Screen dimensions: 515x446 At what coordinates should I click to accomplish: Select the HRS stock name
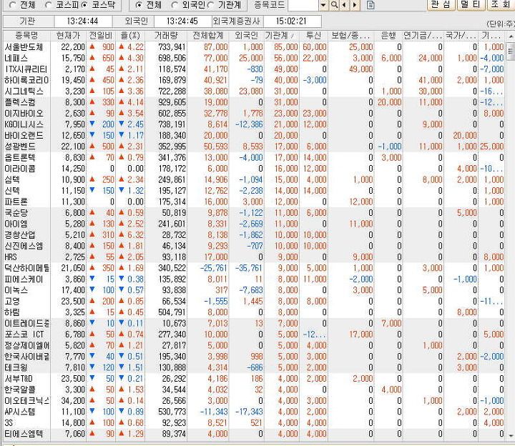(x=11, y=257)
